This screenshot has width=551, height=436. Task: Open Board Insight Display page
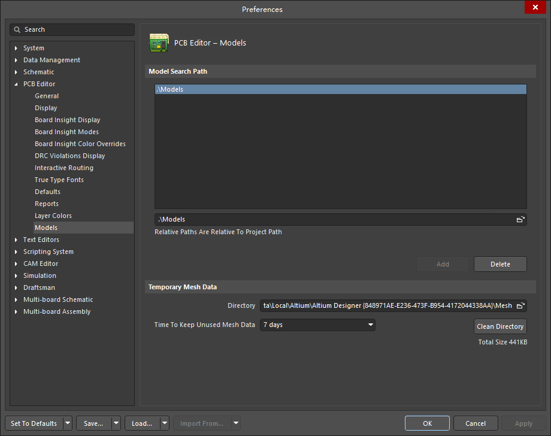point(68,120)
